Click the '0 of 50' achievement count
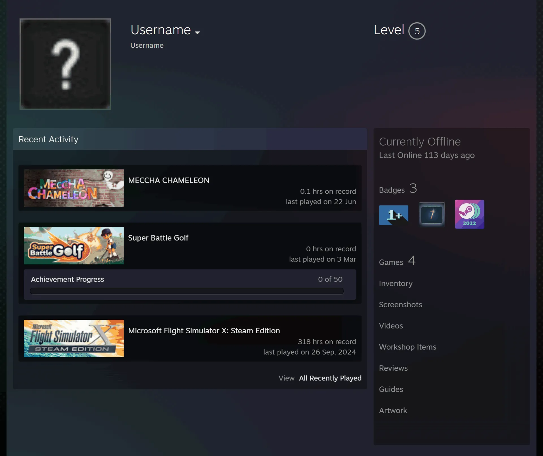This screenshot has width=543, height=456. 330,279
